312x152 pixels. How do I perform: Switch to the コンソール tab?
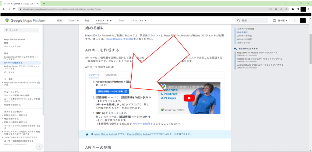pos(94,75)
